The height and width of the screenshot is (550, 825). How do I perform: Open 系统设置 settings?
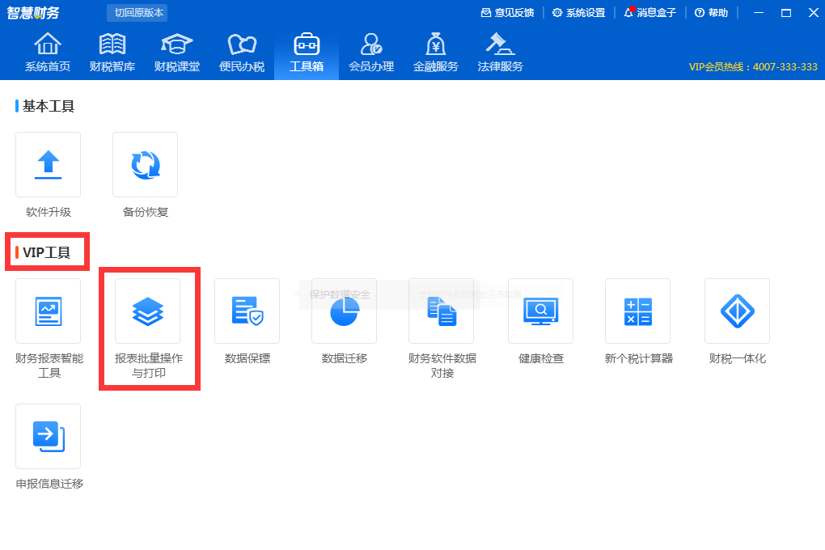point(579,13)
